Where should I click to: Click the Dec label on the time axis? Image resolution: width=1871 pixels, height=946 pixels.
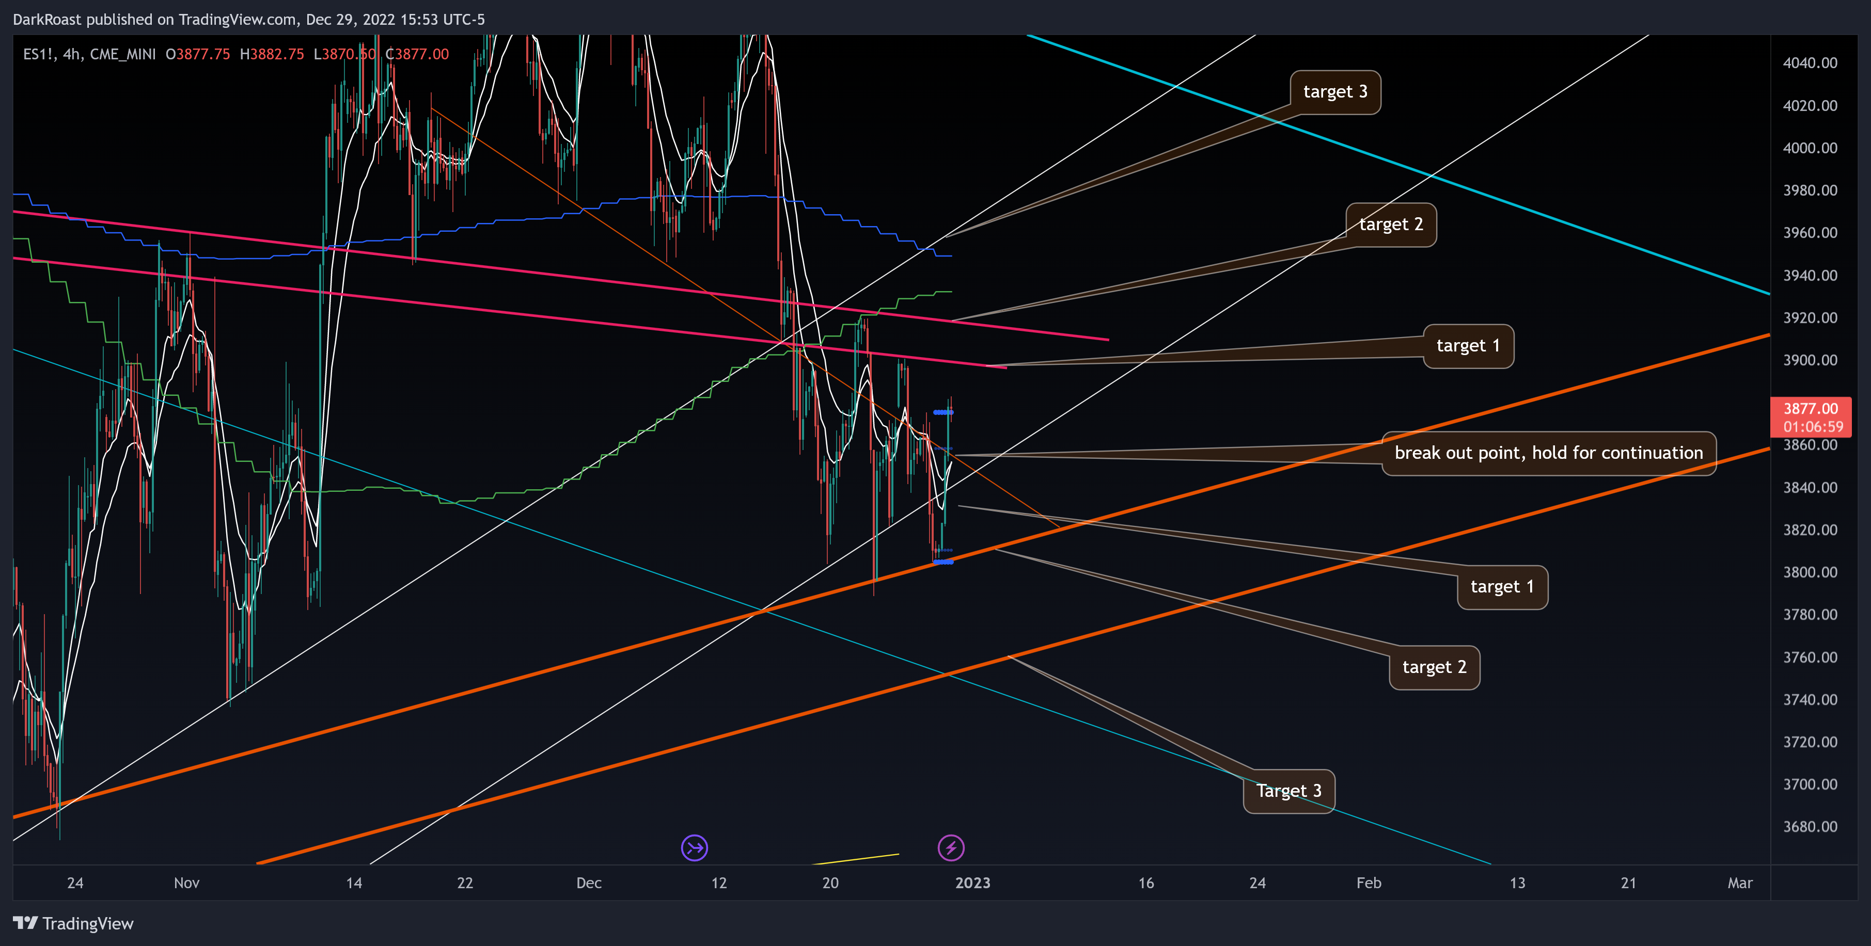pyautogui.click(x=588, y=883)
